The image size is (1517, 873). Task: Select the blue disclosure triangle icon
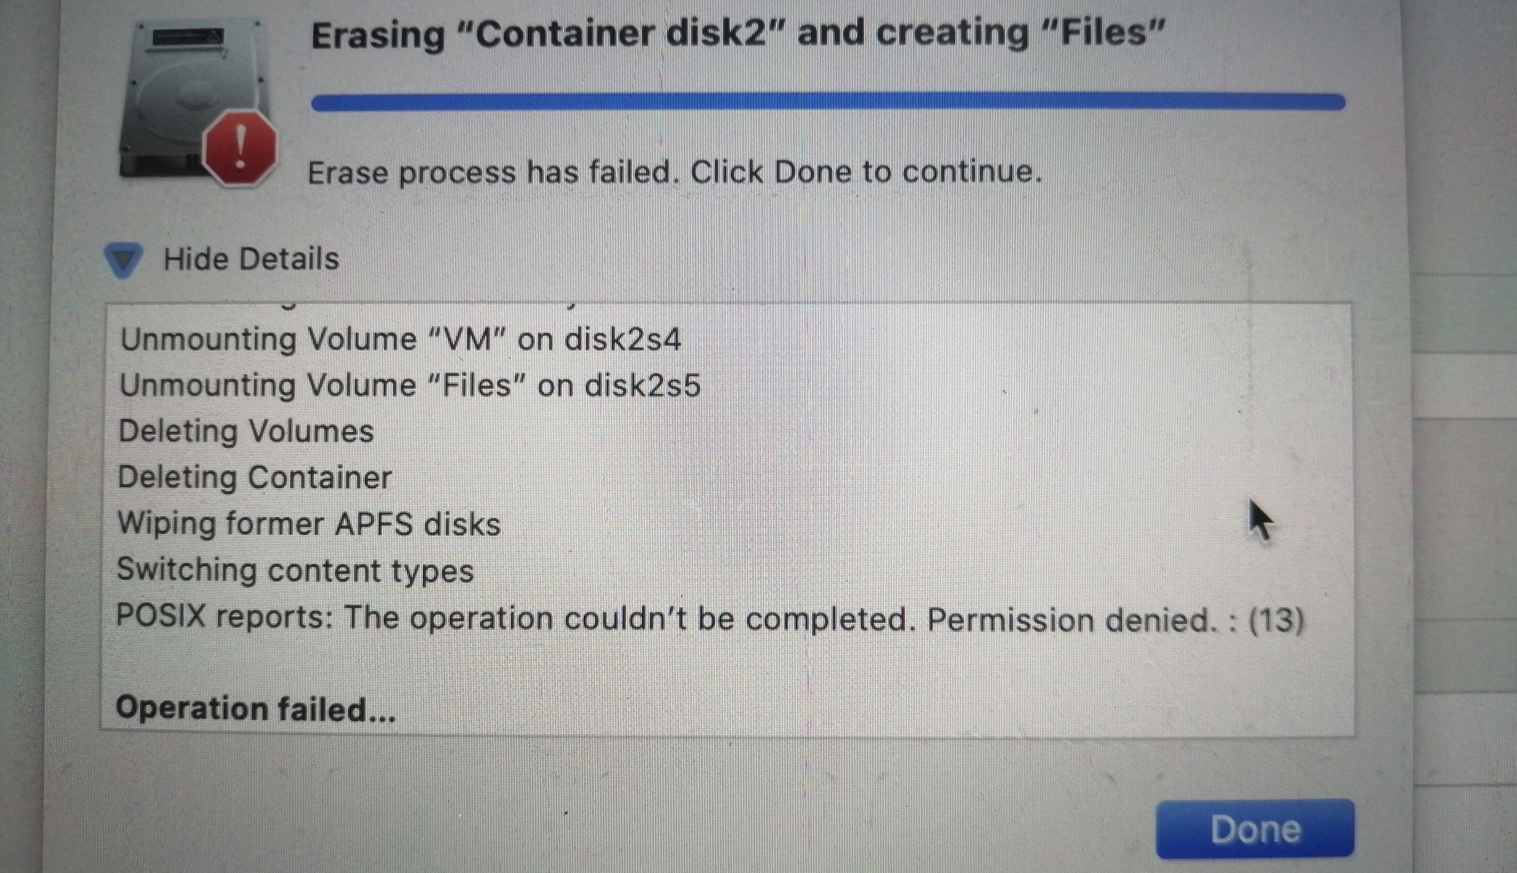point(125,259)
